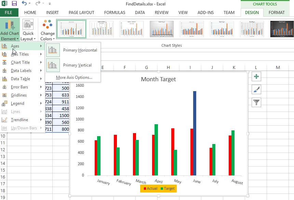Expand the Axes submenu arrow

pyautogui.click(x=41, y=46)
